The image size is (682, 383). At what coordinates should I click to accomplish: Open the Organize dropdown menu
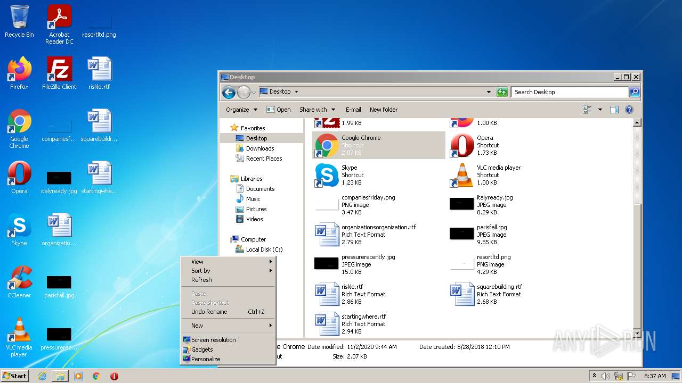tap(241, 110)
